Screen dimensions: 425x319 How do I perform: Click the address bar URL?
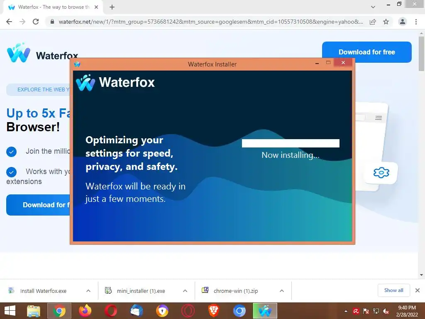(210, 22)
